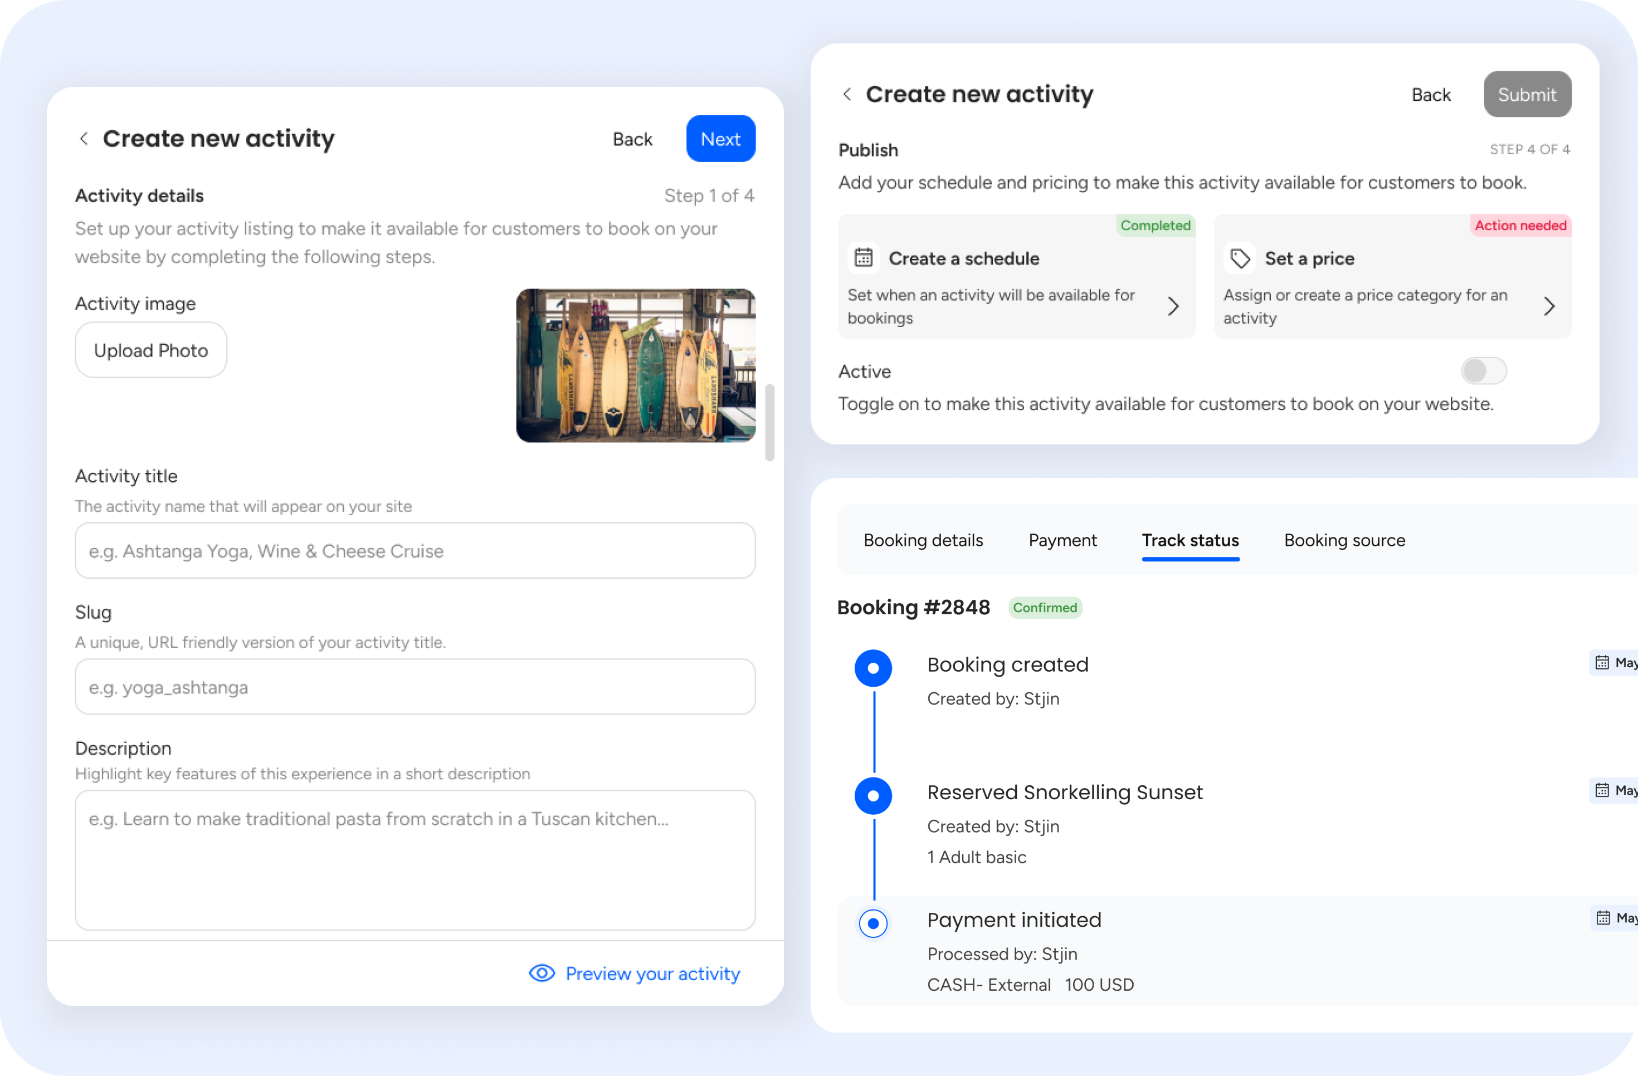1638x1076 pixels.
Task: Click calendar icon next to Reserved Snorkelling Sunset
Action: [1602, 790]
